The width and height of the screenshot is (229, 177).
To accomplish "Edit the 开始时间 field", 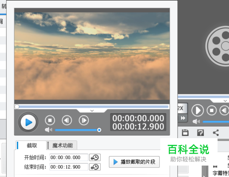I will [x=69, y=157].
